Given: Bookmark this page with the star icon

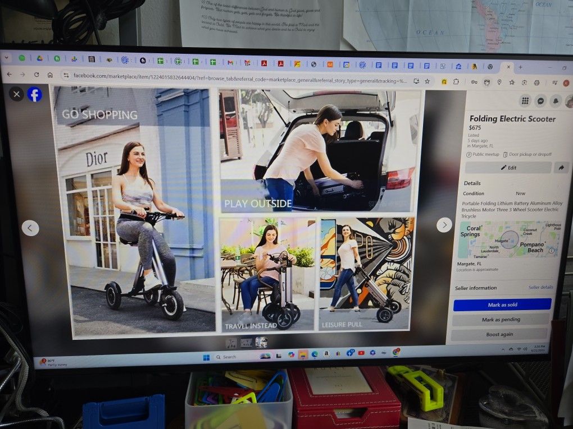Looking at the screenshot, I should click(427, 81).
